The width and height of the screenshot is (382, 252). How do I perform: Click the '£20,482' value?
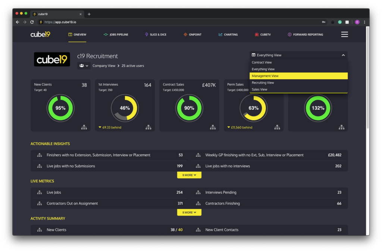(335, 155)
